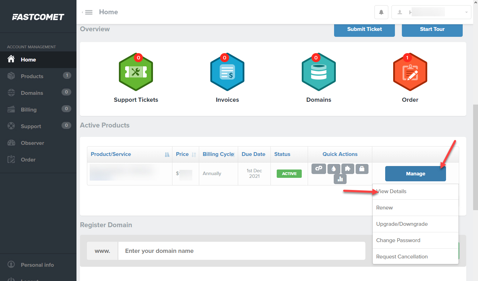Click the Order notepad icon in sidebar

coord(11,159)
